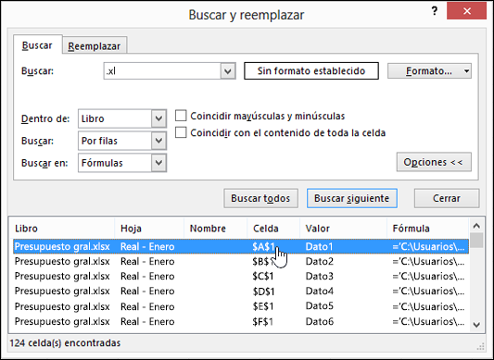
Task: Select the result row with value Dato2
Action: (241, 261)
